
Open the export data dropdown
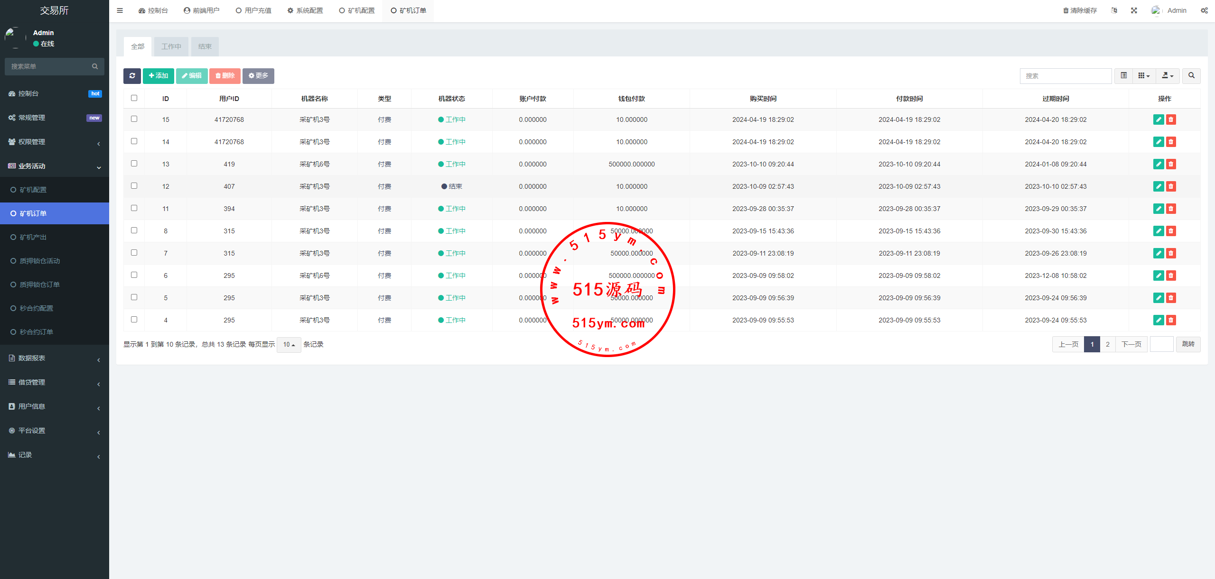tap(1168, 76)
